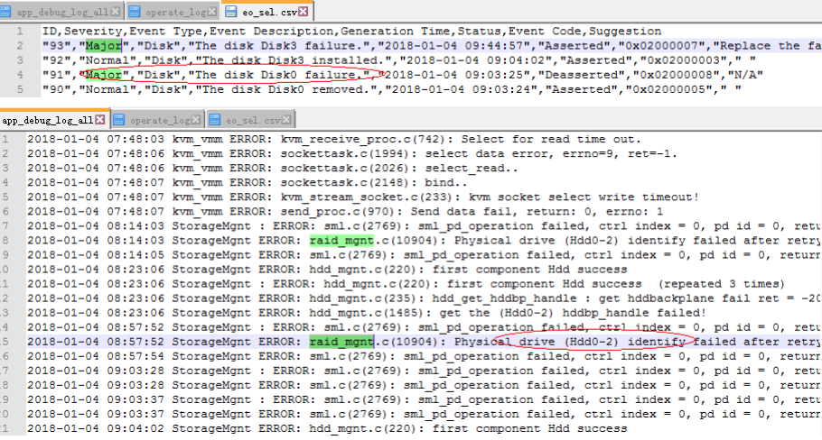Click the 08:14:05 sml.c(2769) log line
The height and width of the screenshot is (440, 822).
425,255
